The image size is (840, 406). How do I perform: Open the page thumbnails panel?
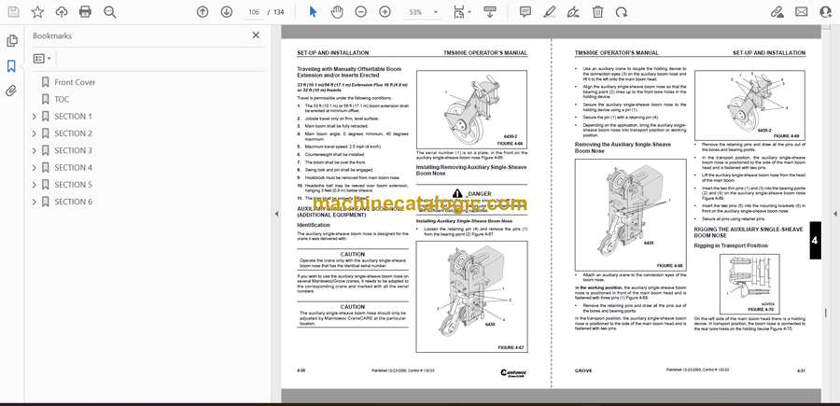click(x=12, y=41)
